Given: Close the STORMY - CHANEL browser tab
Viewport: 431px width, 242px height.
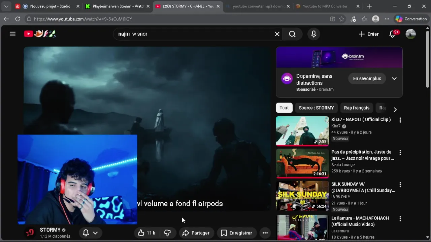Looking at the screenshot, I should tap(218, 6).
